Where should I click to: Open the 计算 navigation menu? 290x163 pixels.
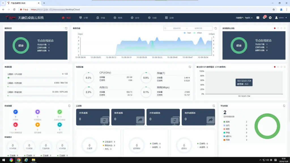tap(84, 18)
